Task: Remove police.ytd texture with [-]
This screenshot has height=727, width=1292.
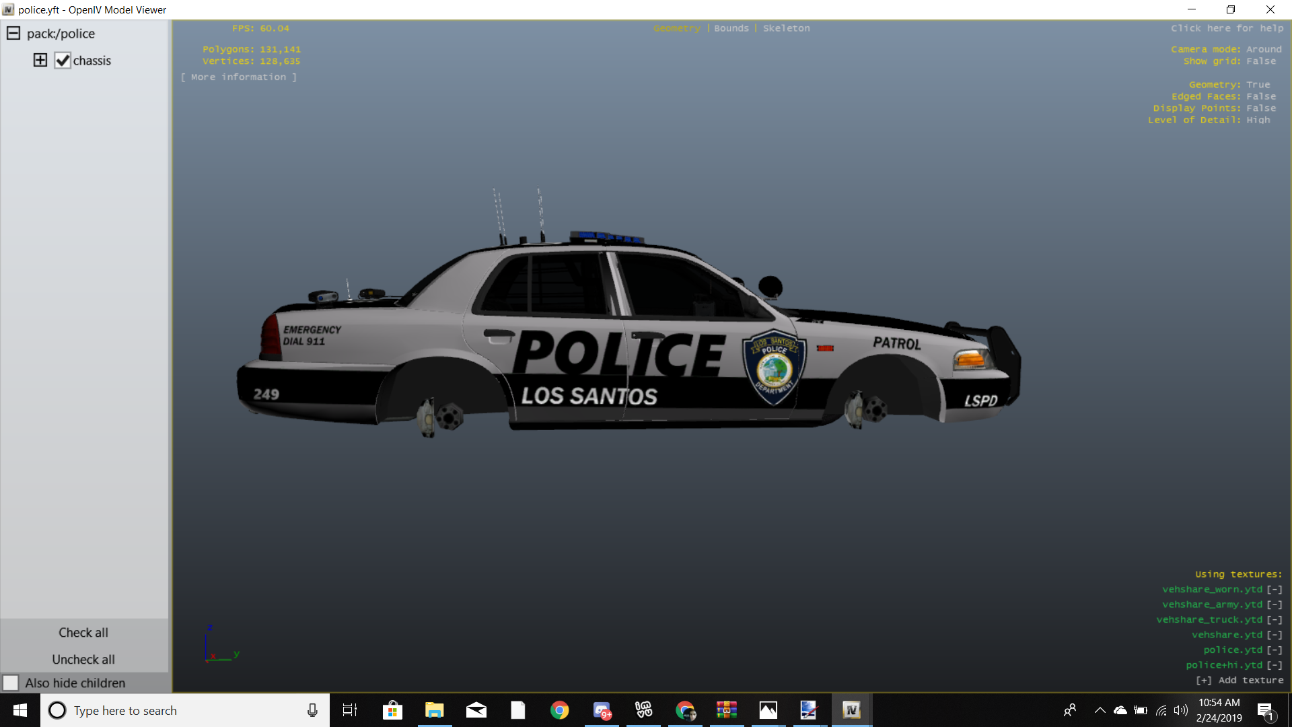Action: coord(1275,650)
